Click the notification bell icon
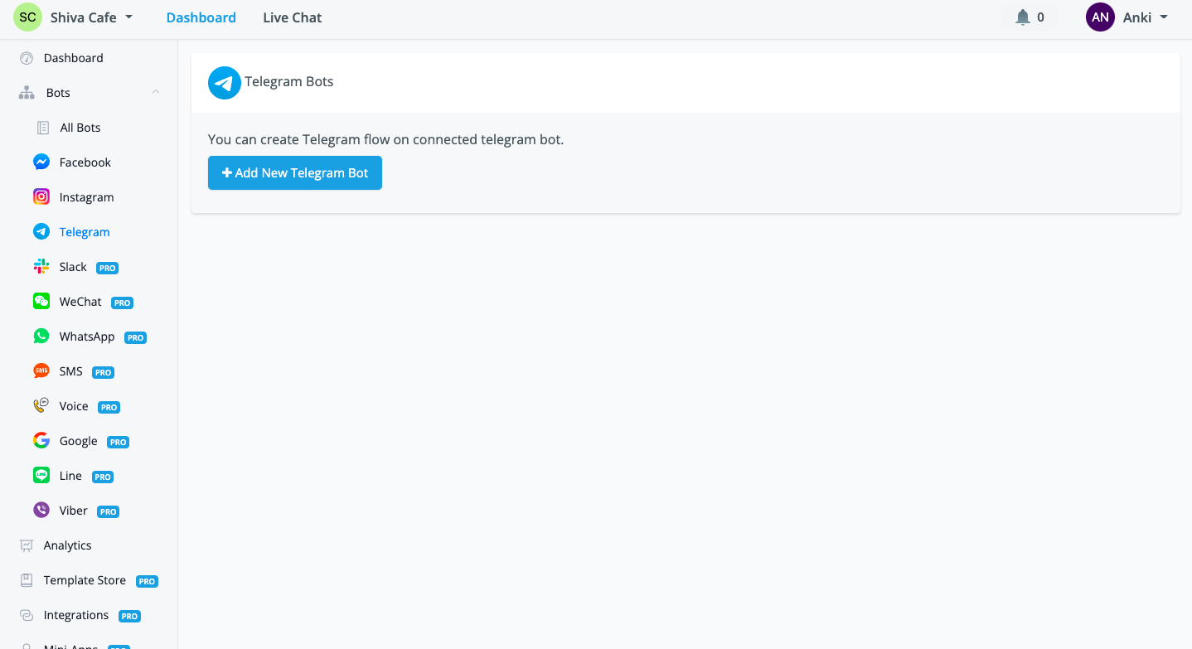Viewport: 1192px width, 649px height. click(1023, 17)
